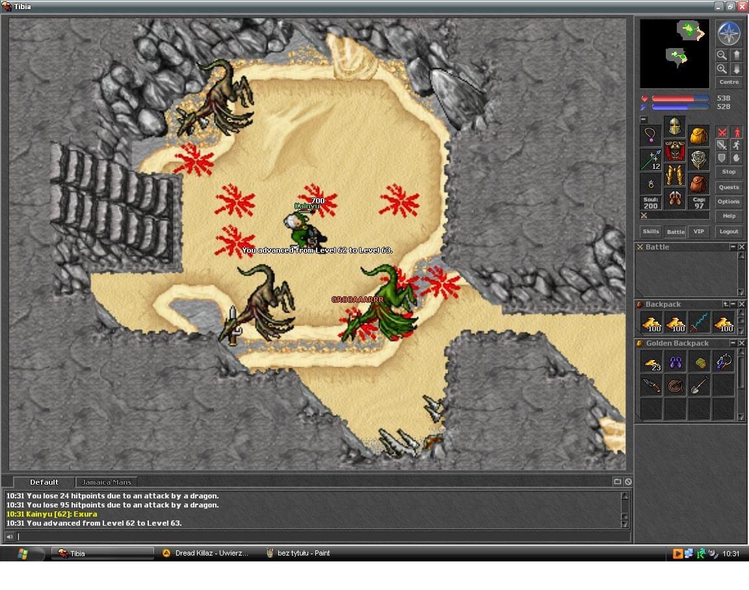Screen dimensions: 749x590
Task: Select the green item in Golden Backpack
Action: 700,363
